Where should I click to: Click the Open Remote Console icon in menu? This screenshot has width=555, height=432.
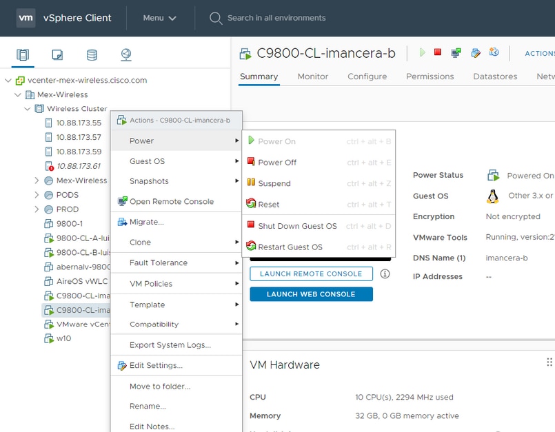(x=122, y=201)
